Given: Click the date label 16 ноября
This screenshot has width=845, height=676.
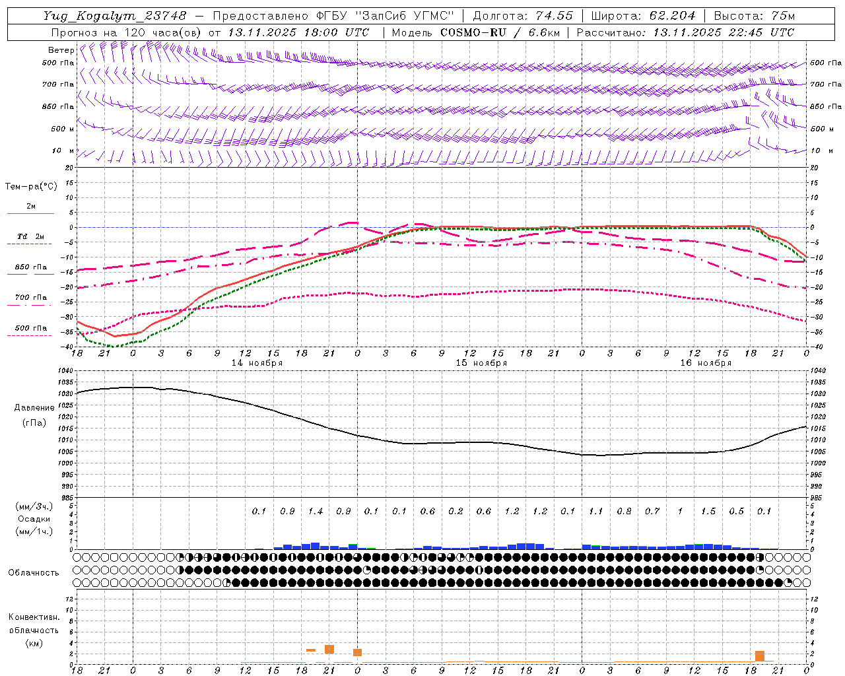Looking at the screenshot, I should (x=706, y=363).
